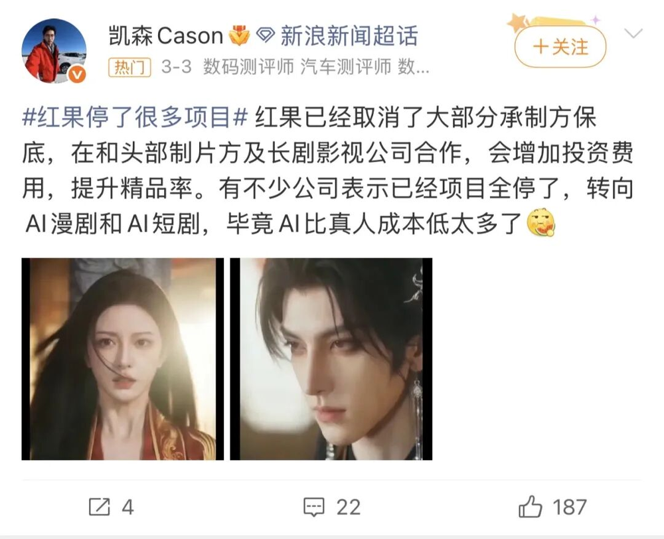The height and width of the screenshot is (539, 664).
Task: Open the #红果停了很多项目# hashtag link
Action: click(135, 117)
